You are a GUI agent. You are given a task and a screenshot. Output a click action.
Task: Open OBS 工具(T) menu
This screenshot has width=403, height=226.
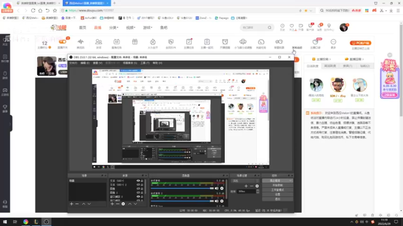[145, 63]
